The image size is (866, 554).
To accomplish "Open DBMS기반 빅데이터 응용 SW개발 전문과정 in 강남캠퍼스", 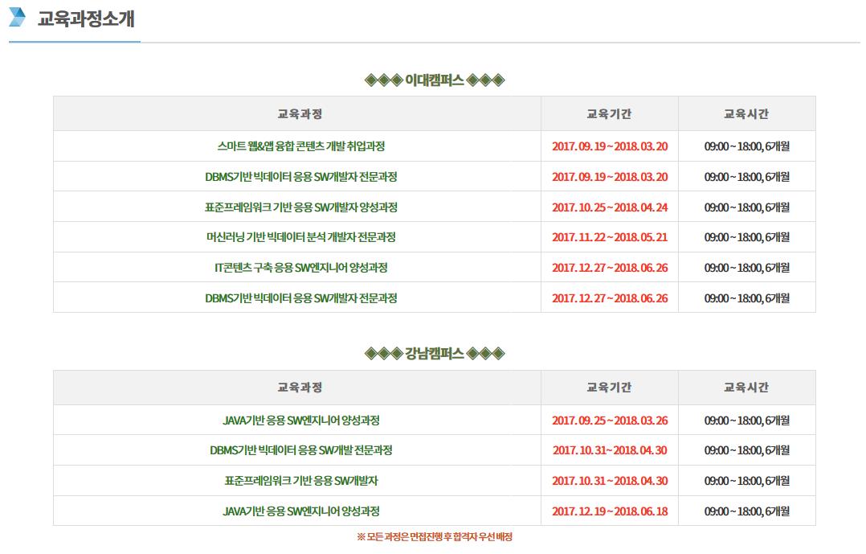I will (301, 450).
